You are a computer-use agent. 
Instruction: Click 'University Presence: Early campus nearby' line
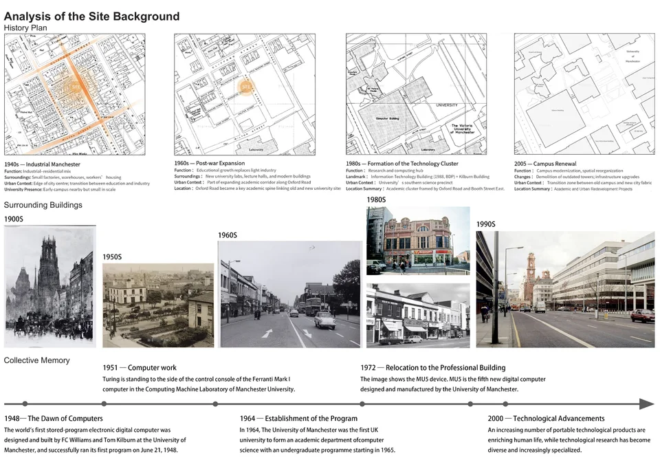60,190
